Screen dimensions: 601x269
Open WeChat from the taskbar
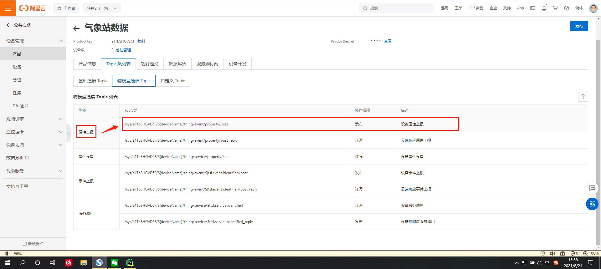tap(115, 263)
